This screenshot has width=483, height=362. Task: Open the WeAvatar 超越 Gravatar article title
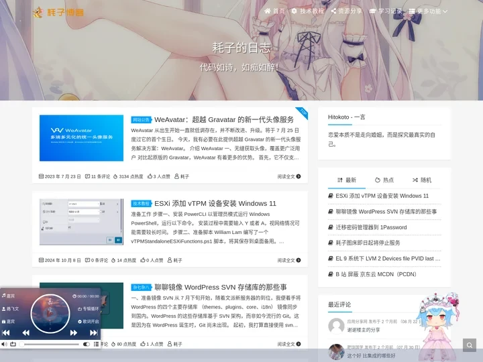coord(224,119)
